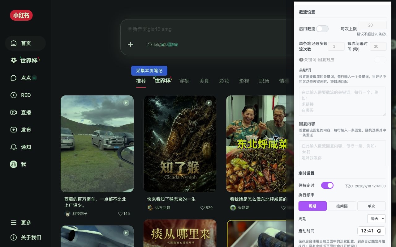The height and width of the screenshot is (247, 396).
Task: Click the plus icon in the search box
Action: pyautogui.click(x=131, y=44)
